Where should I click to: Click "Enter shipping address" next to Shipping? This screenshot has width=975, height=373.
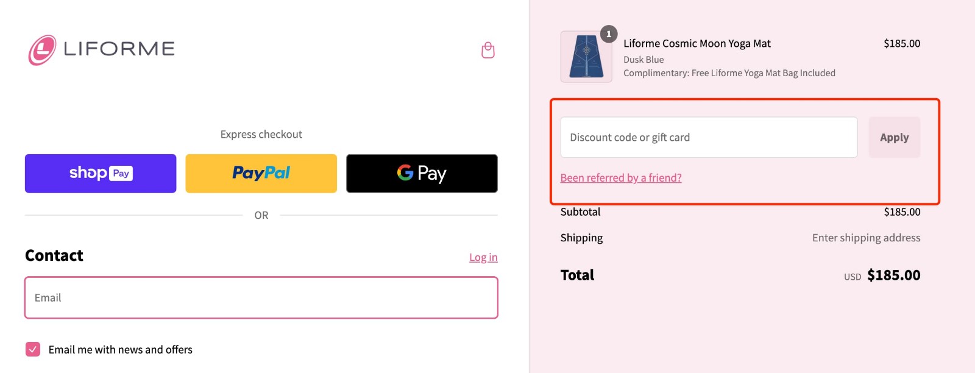pos(866,238)
